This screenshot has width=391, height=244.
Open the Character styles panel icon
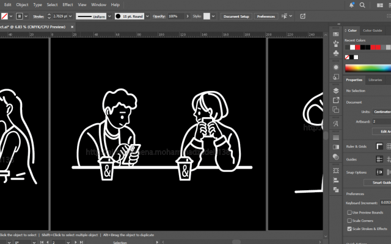336,123
